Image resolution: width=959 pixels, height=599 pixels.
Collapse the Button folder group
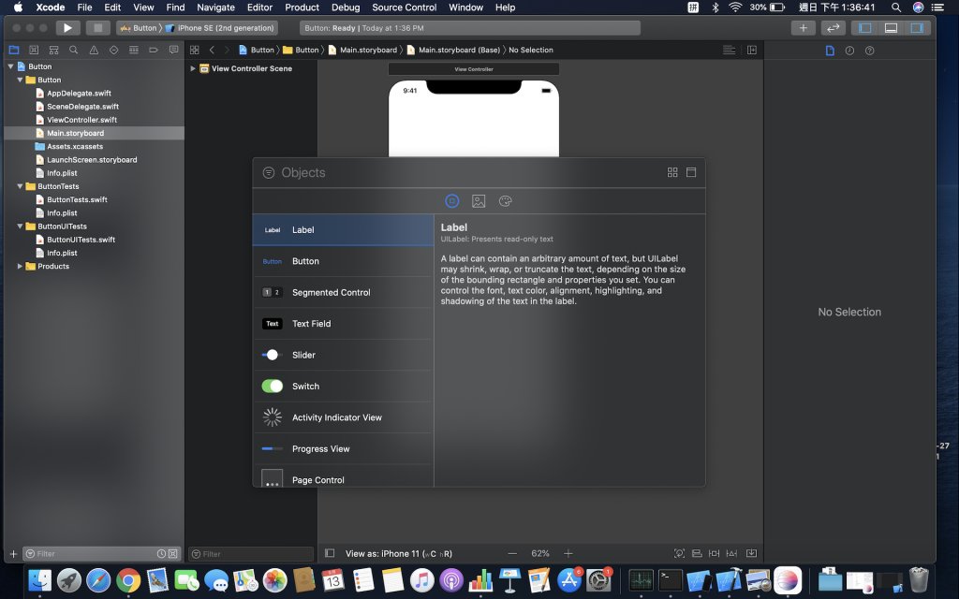pyautogui.click(x=21, y=80)
